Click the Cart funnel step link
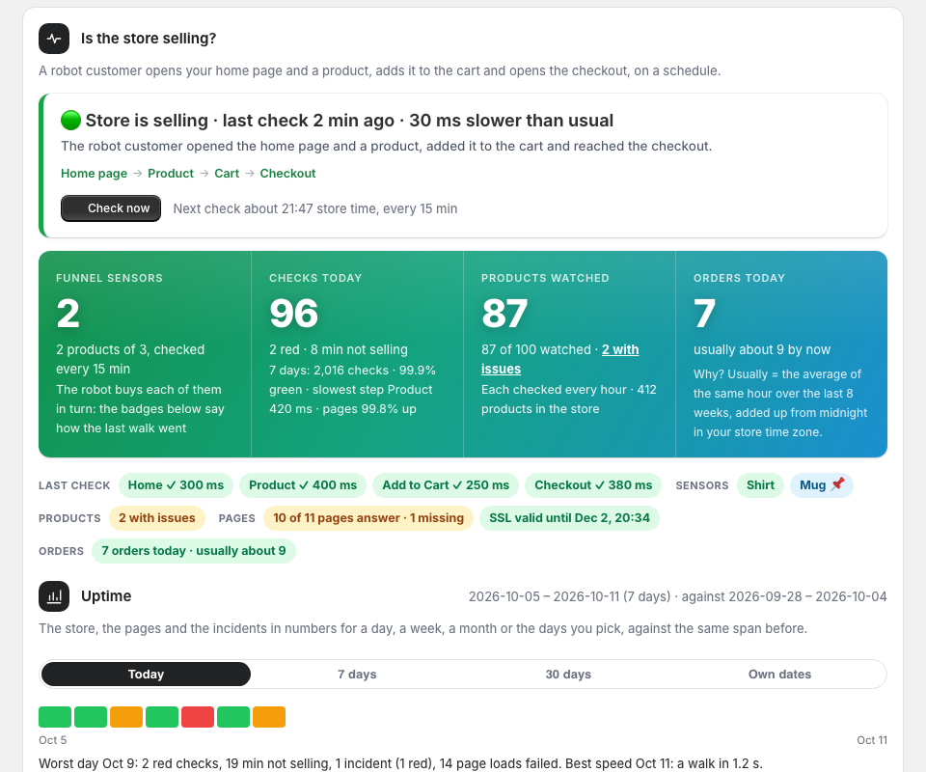 [x=227, y=173]
